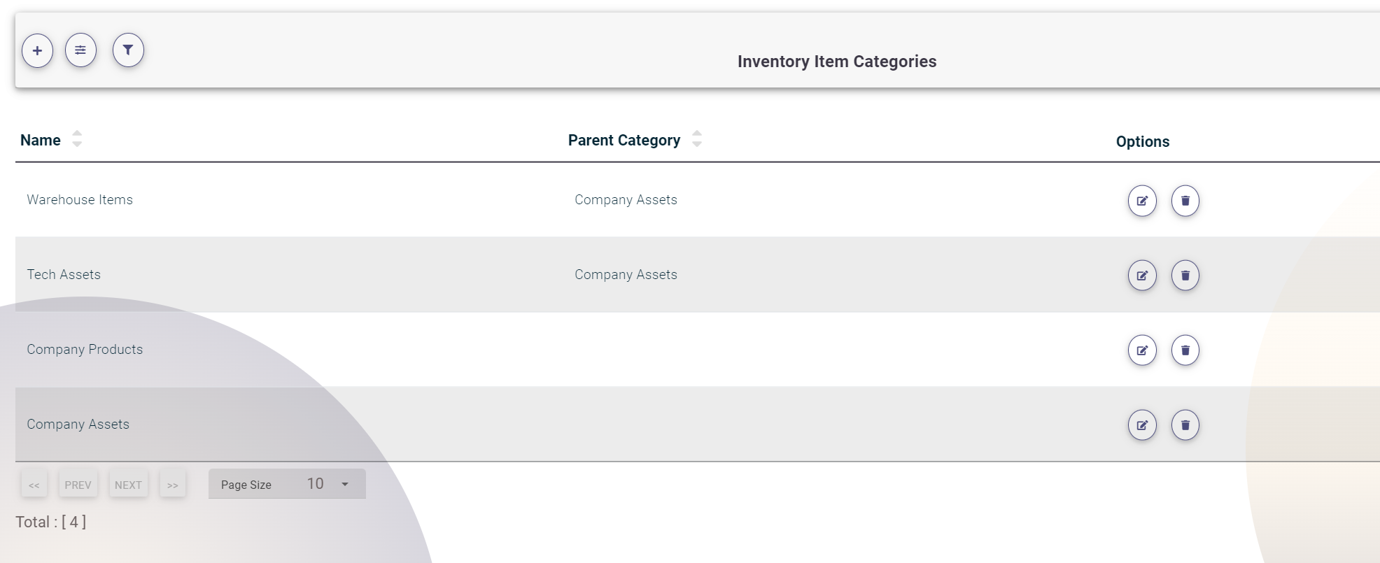Viewport: 1380px width, 563px height.
Task: Delete the Warehouse Items category
Action: pos(1185,201)
